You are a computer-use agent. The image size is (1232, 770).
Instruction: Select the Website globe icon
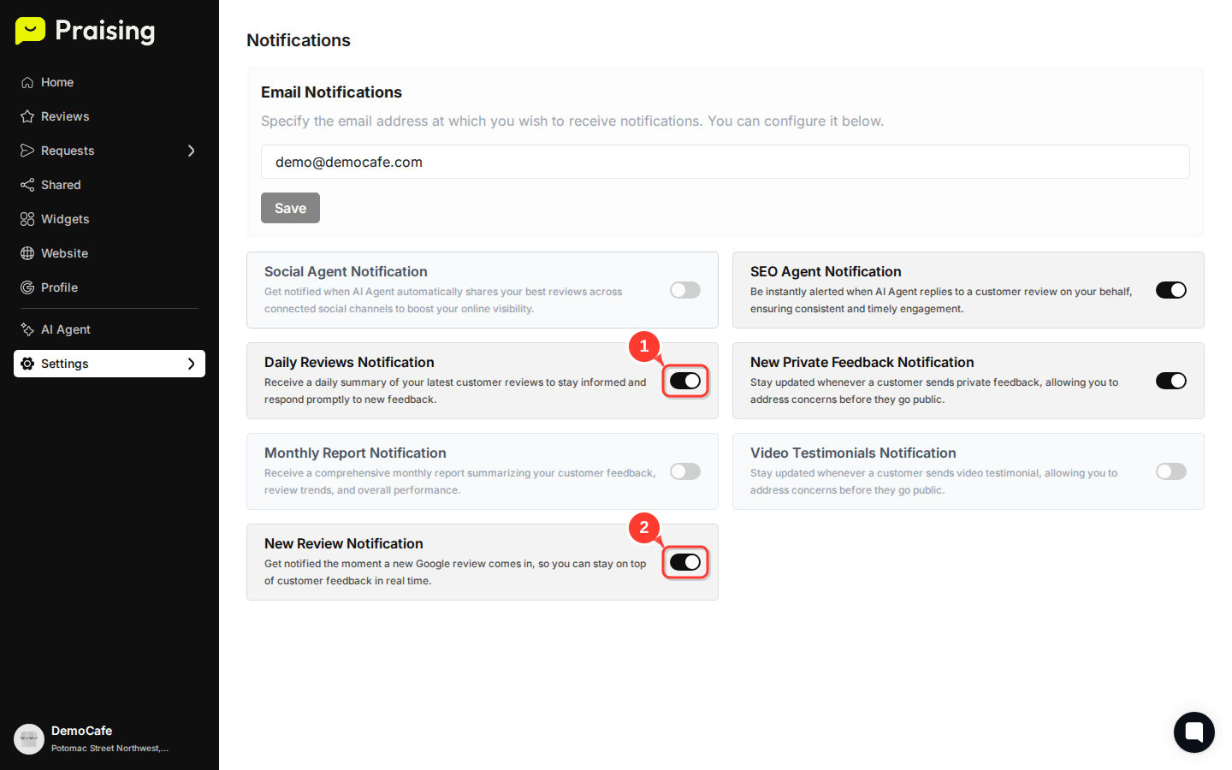coord(27,252)
